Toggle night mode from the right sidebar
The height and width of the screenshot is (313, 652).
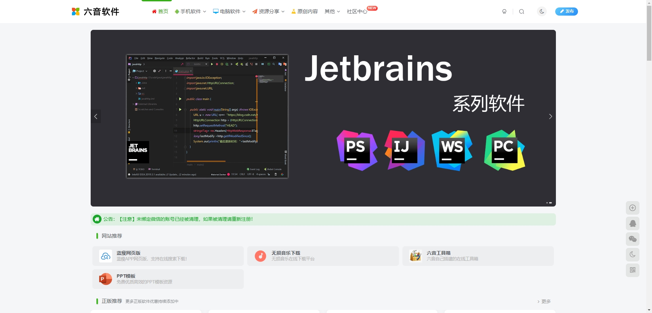[633, 254]
